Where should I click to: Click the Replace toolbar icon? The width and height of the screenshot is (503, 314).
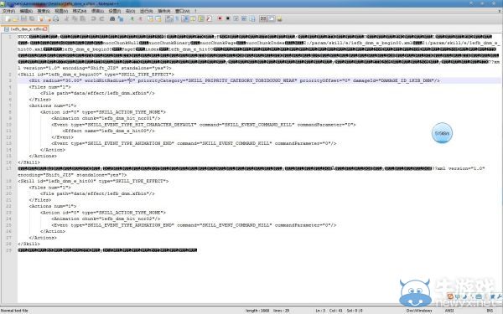point(120,19)
